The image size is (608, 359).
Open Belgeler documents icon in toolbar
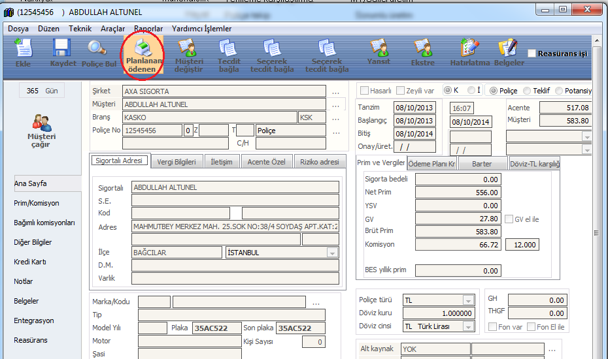pos(509,52)
